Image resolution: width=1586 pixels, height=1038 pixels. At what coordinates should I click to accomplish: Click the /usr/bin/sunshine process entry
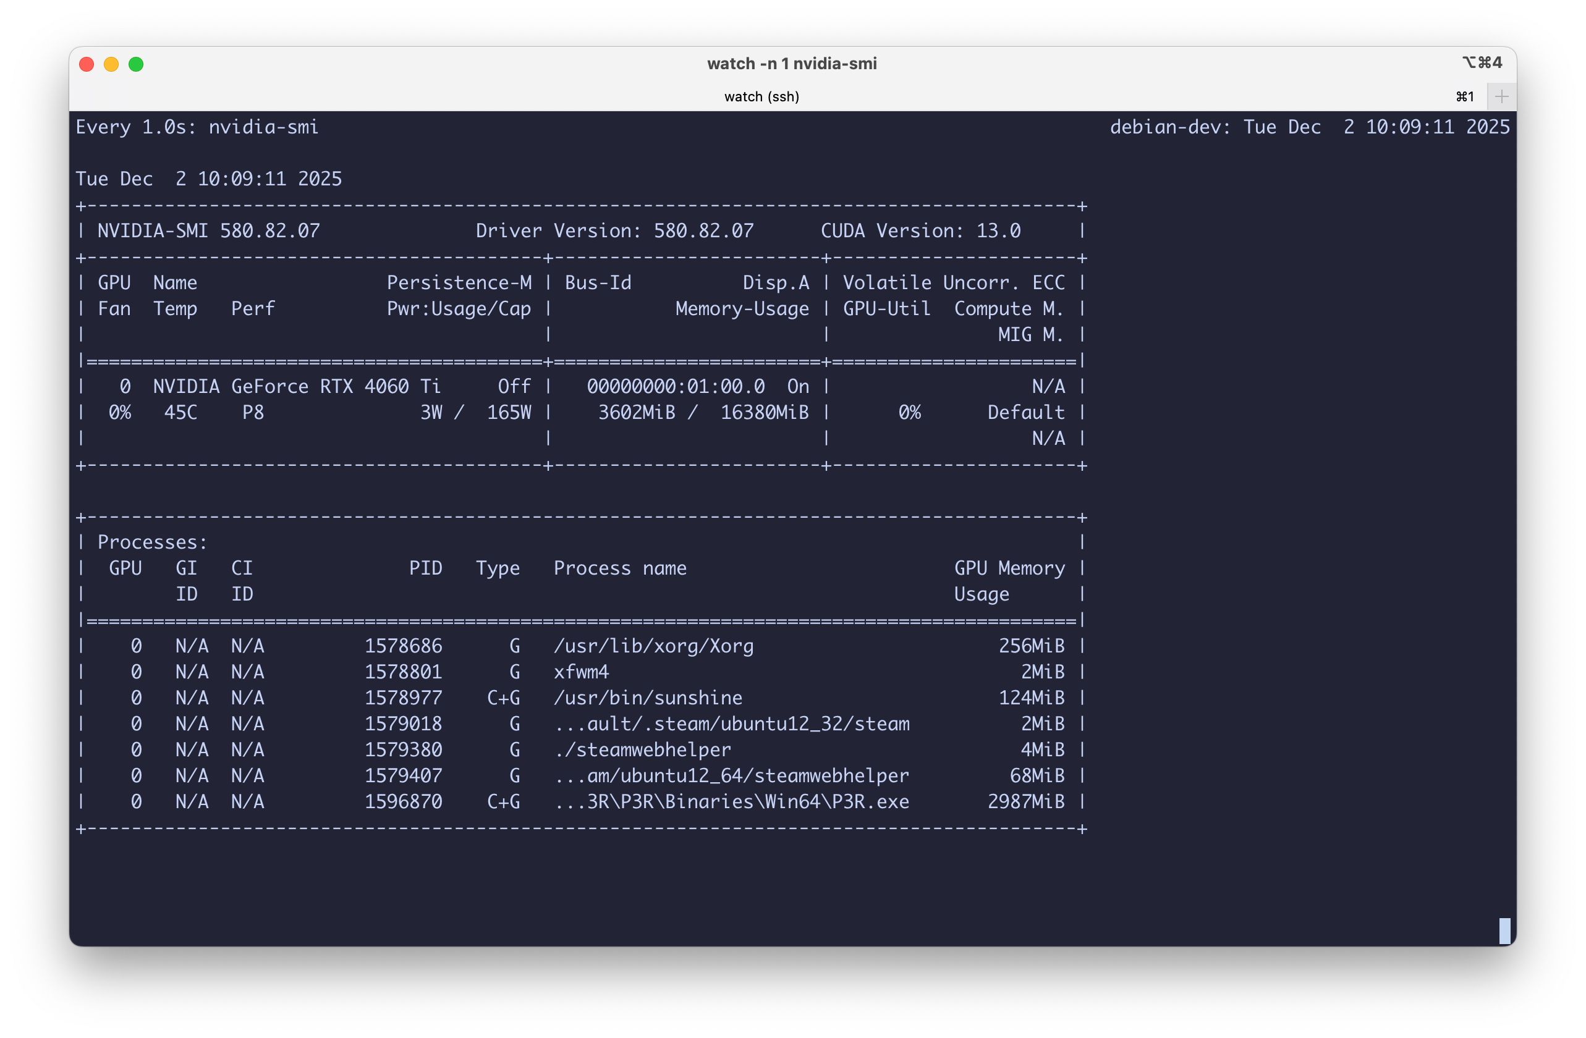point(648,698)
